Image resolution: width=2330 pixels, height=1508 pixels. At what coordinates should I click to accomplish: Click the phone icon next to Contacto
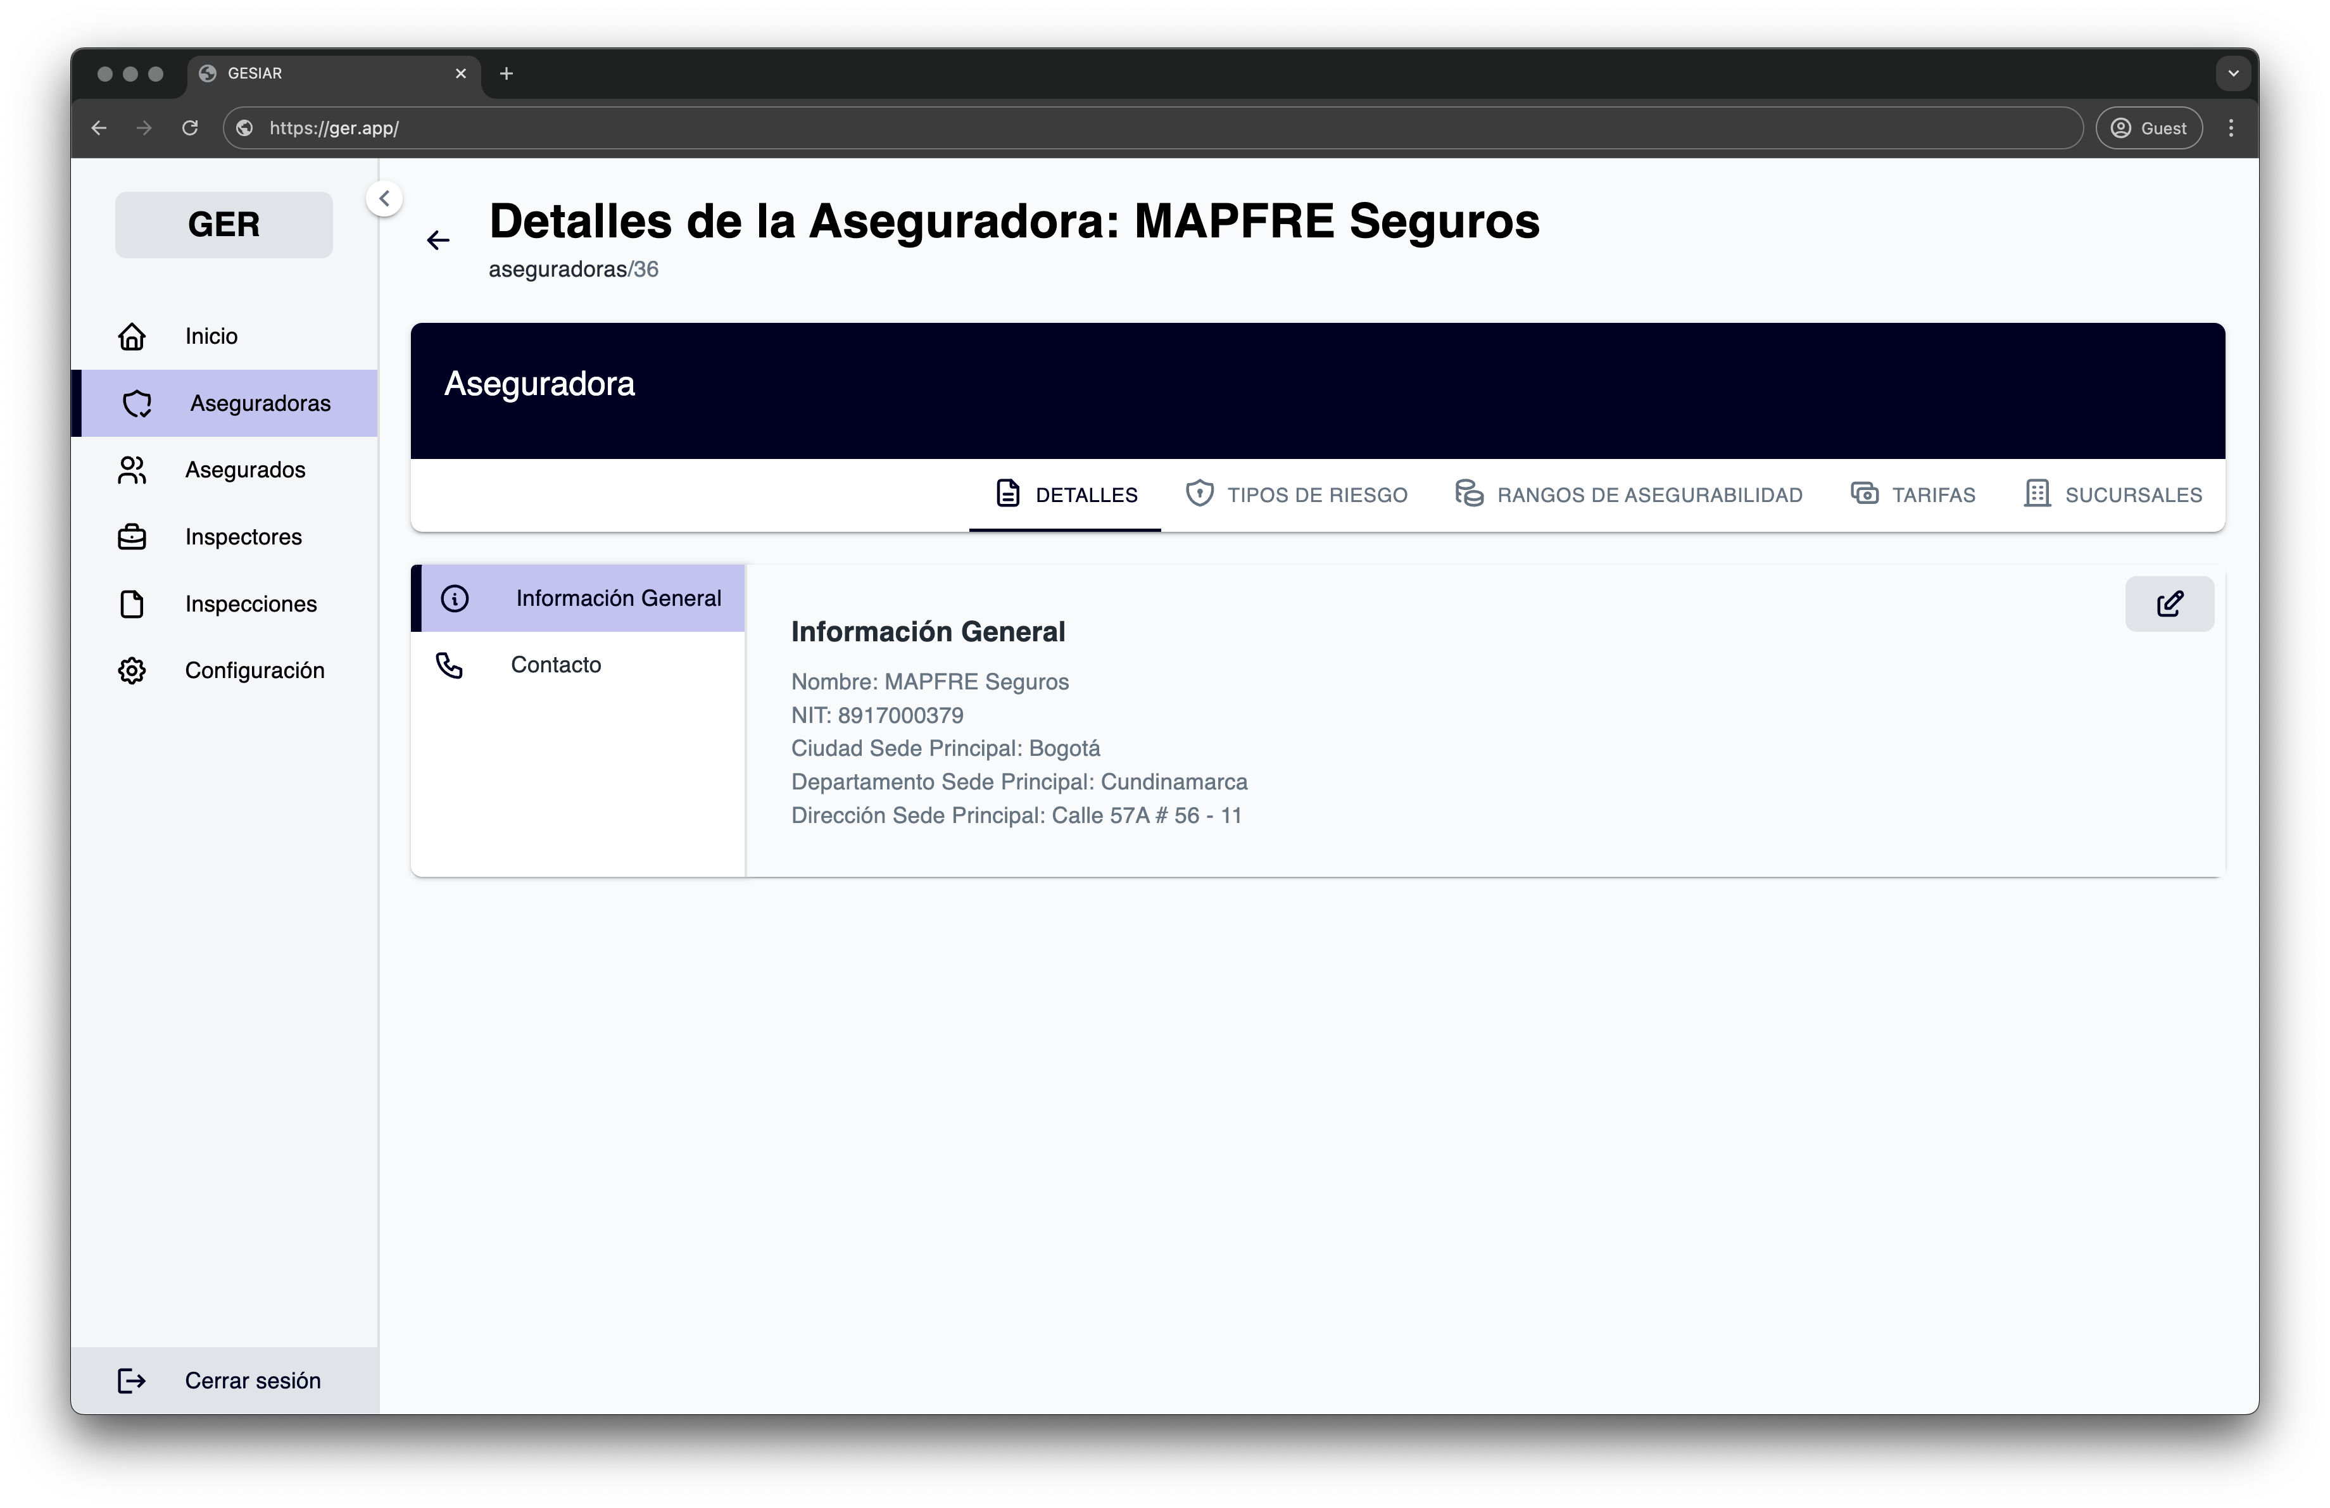(450, 665)
